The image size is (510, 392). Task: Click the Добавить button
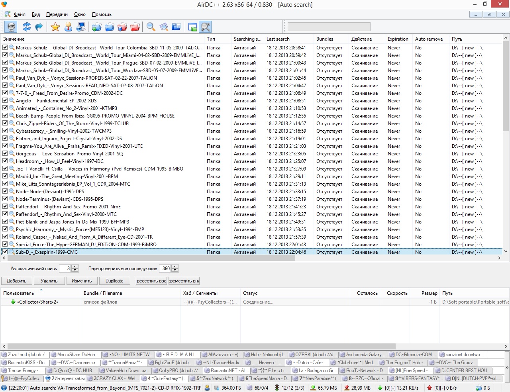pos(17,281)
